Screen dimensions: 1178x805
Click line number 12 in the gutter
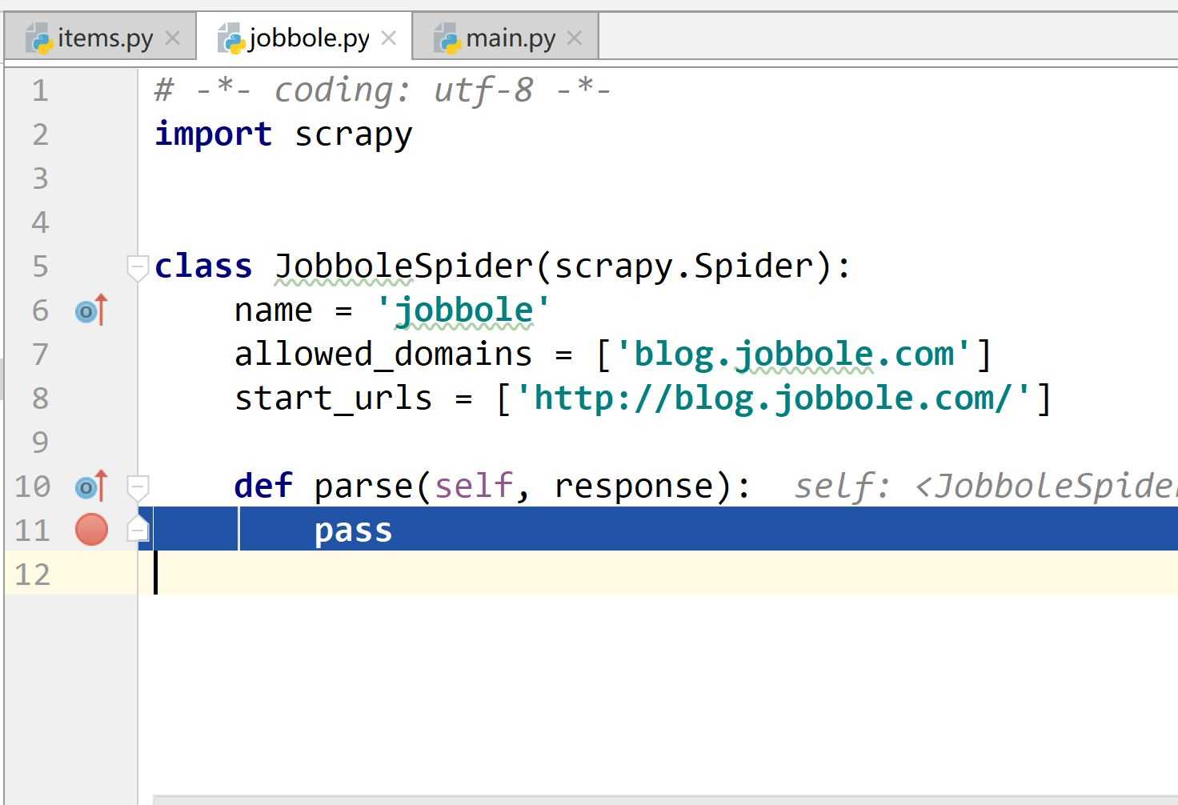[33, 575]
